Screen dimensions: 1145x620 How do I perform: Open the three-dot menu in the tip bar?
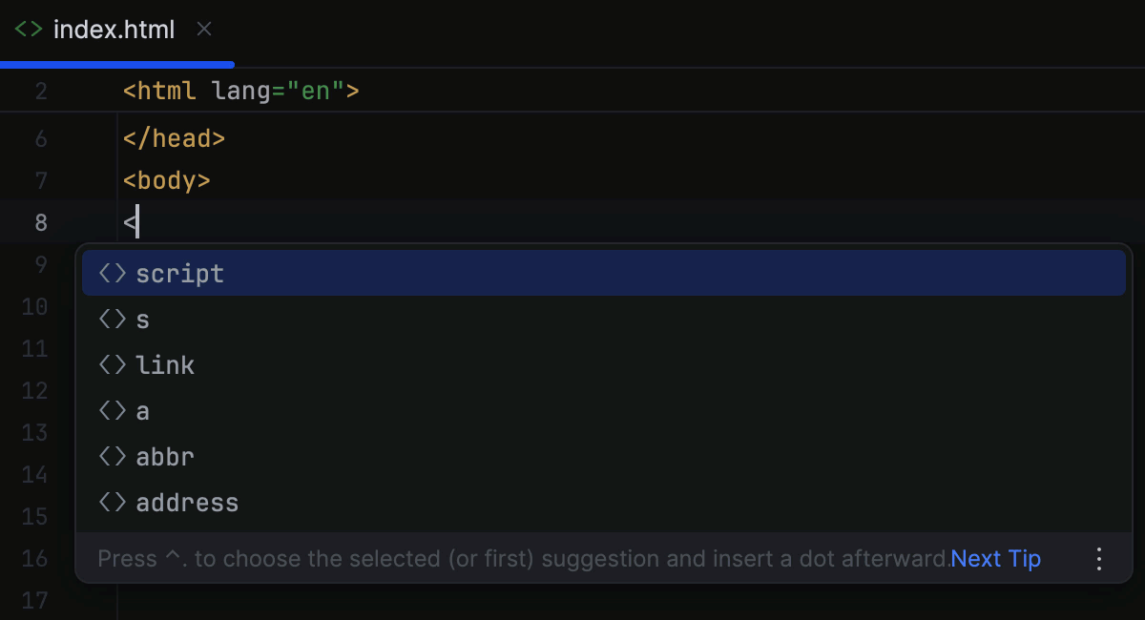pyautogui.click(x=1099, y=559)
